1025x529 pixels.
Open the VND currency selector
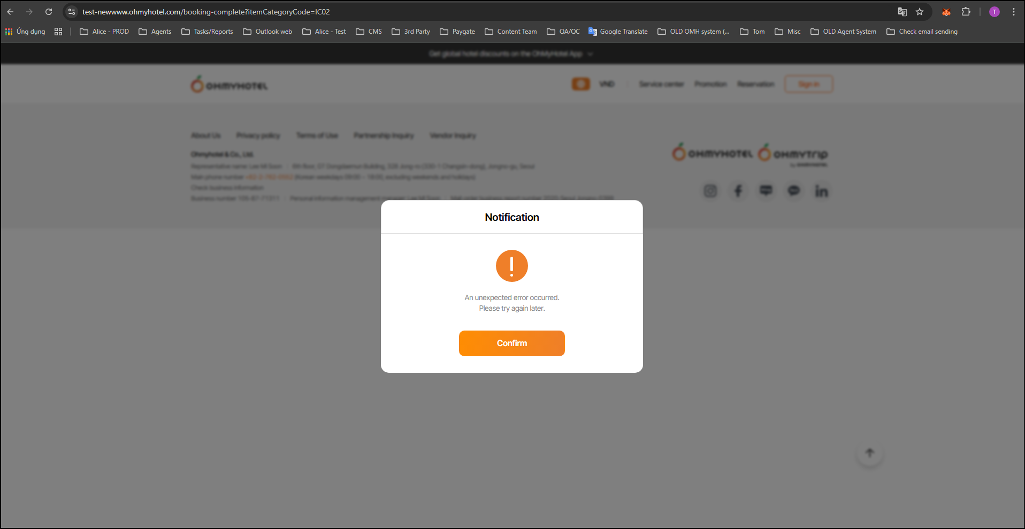[607, 84]
